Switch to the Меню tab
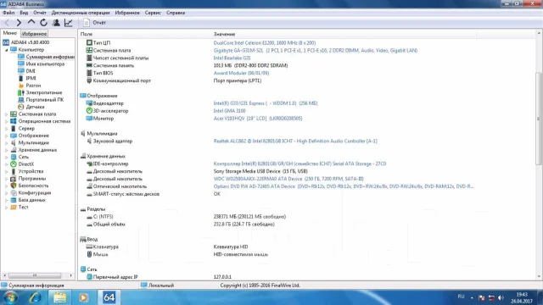Viewport: 543px width, 305px height. [9, 33]
